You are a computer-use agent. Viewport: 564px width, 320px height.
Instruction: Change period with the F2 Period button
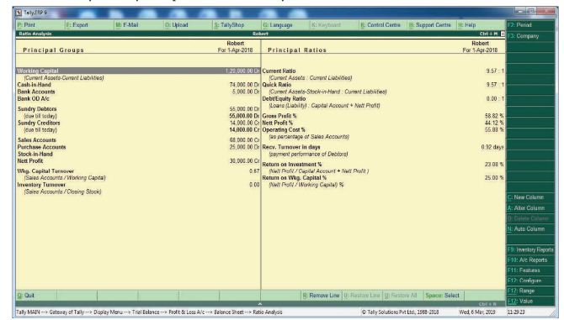pos(530,25)
